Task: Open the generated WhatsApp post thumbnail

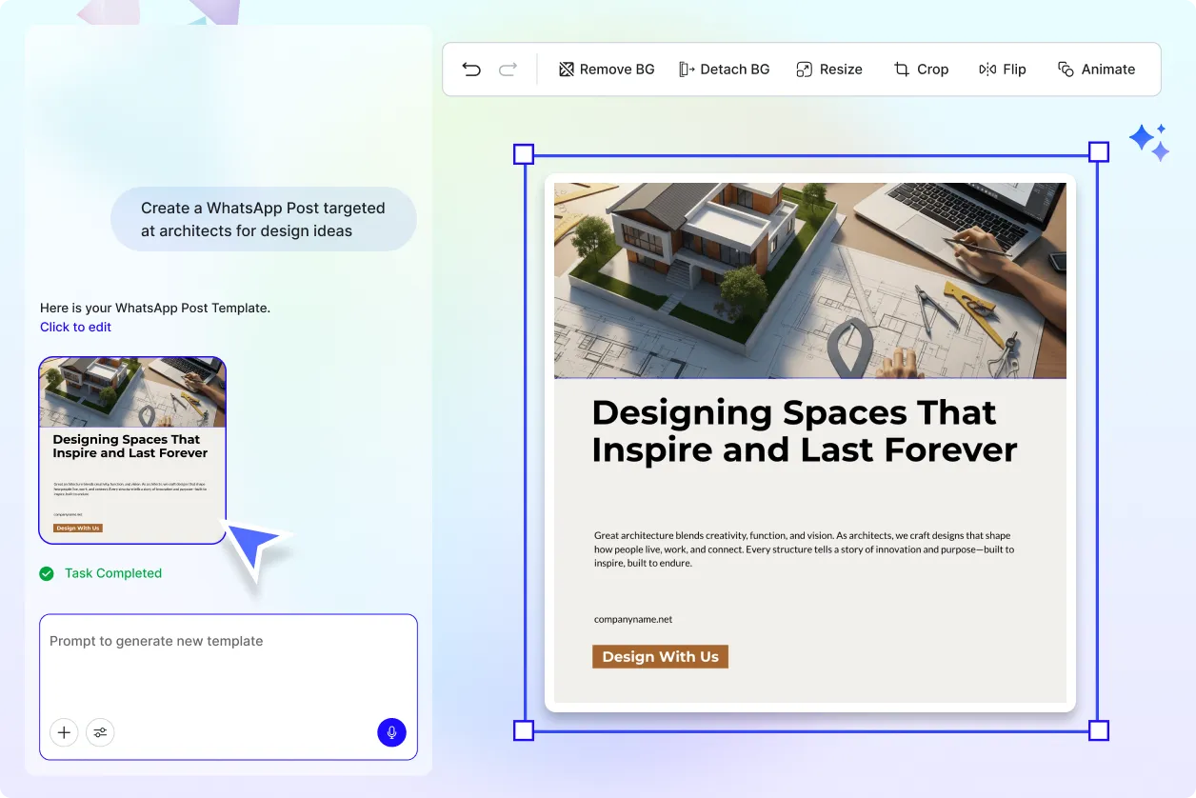Action: coord(132,450)
